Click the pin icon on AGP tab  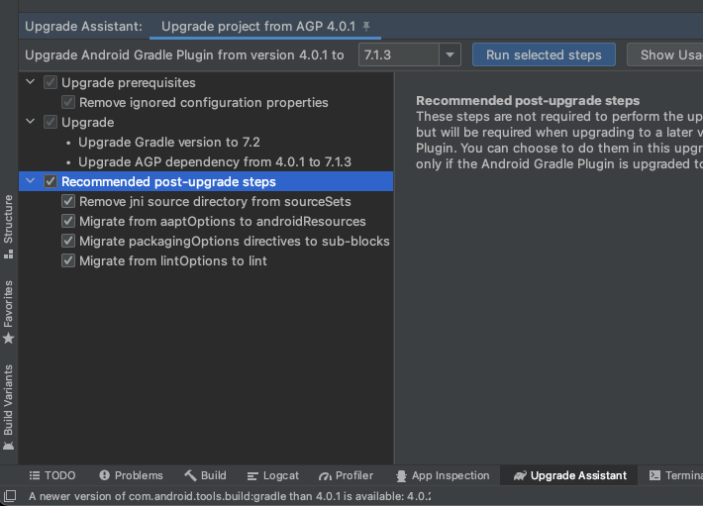click(366, 26)
